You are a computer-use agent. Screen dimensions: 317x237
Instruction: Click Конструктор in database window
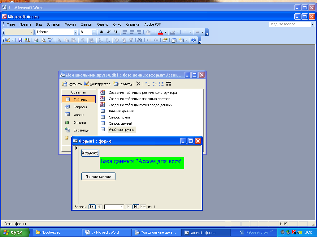coord(98,84)
